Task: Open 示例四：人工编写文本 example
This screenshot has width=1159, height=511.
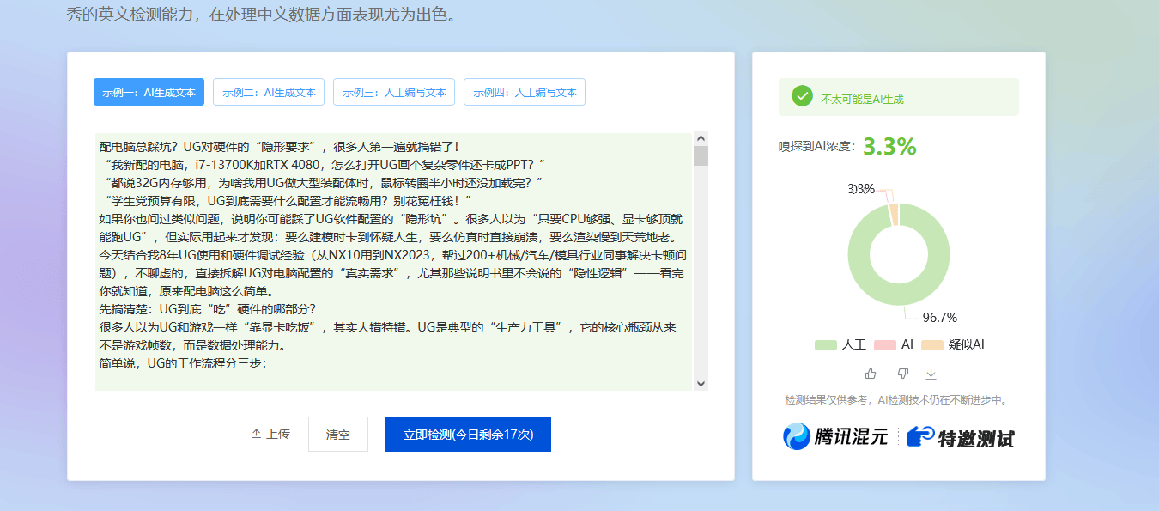Action: (x=525, y=92)
